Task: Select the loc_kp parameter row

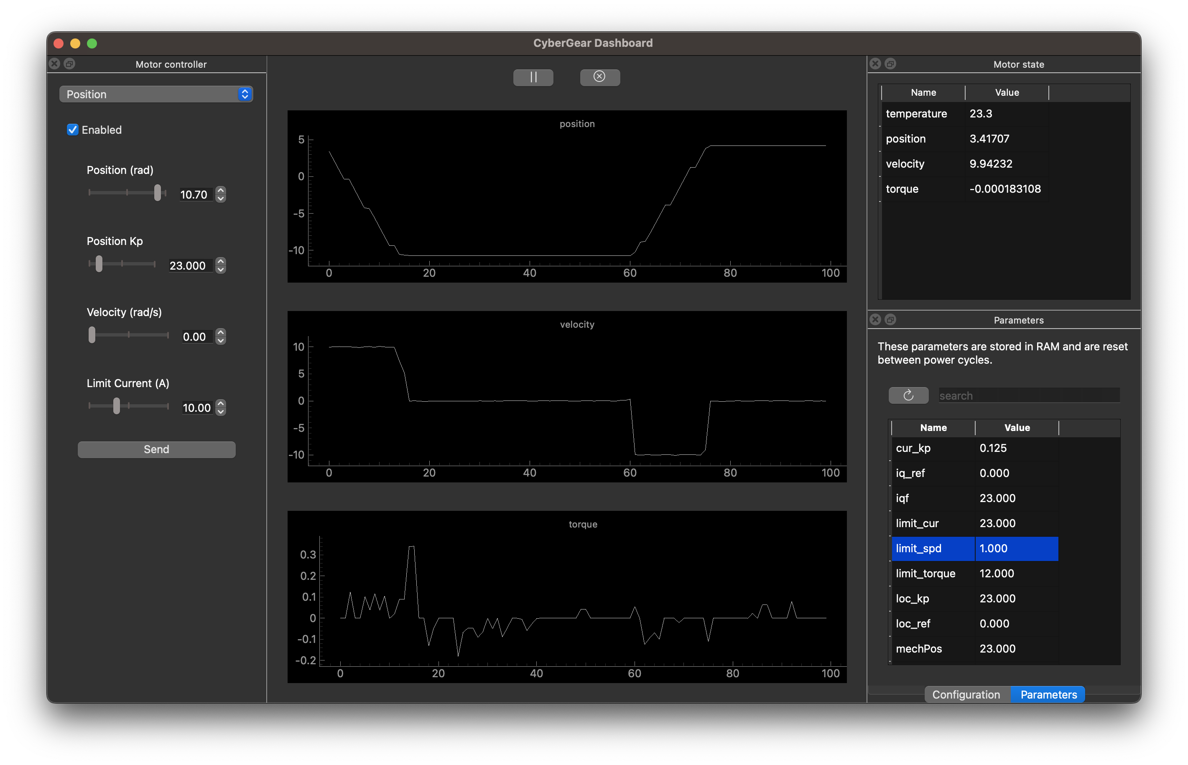Action: (974, 598)
